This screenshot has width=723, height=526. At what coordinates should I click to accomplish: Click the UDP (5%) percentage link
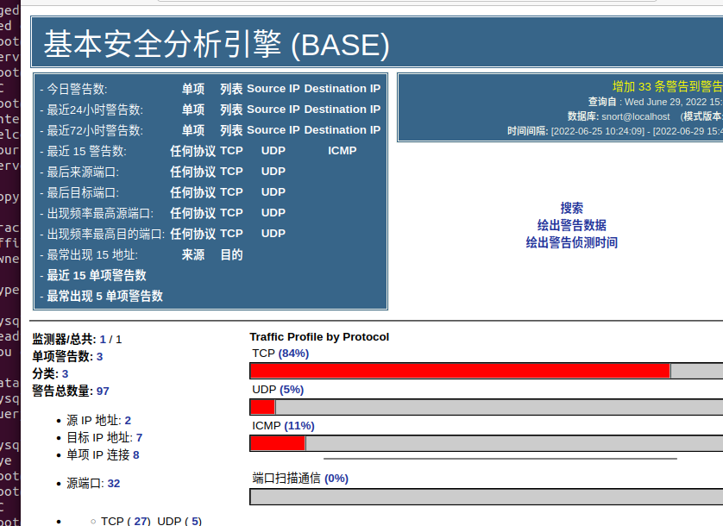(292, 390)
